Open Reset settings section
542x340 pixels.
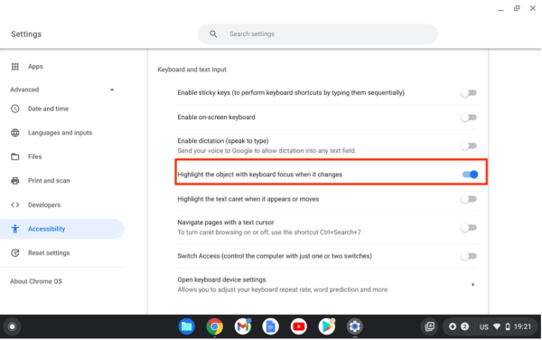tap(49, 253)
